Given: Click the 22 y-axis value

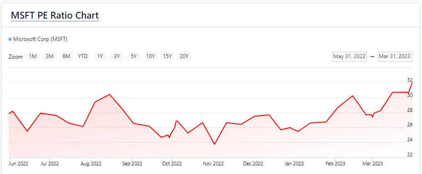Looking at the screenshot, I should point(410,154).
